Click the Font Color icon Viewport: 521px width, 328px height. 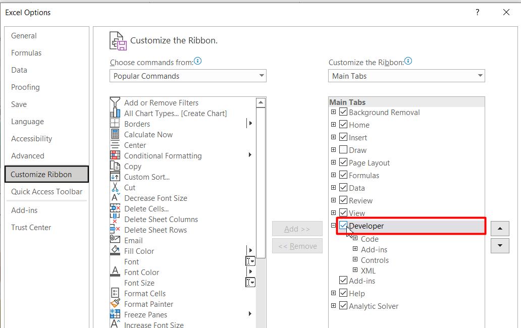pyautogui.click(x=115, y=272)
